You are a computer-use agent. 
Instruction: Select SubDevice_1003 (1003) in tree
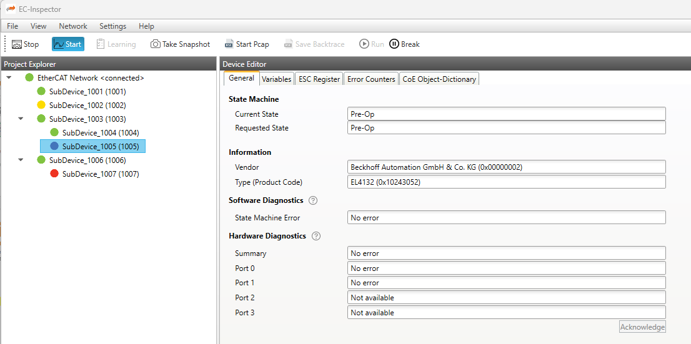(87, 119)
